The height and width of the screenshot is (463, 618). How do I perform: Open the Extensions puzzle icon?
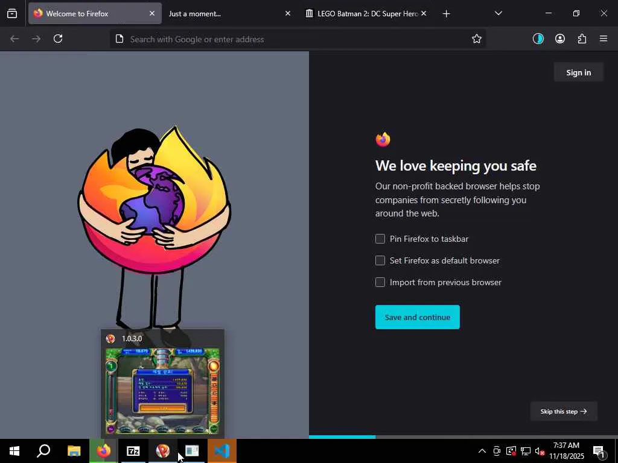tap(582, 39)
